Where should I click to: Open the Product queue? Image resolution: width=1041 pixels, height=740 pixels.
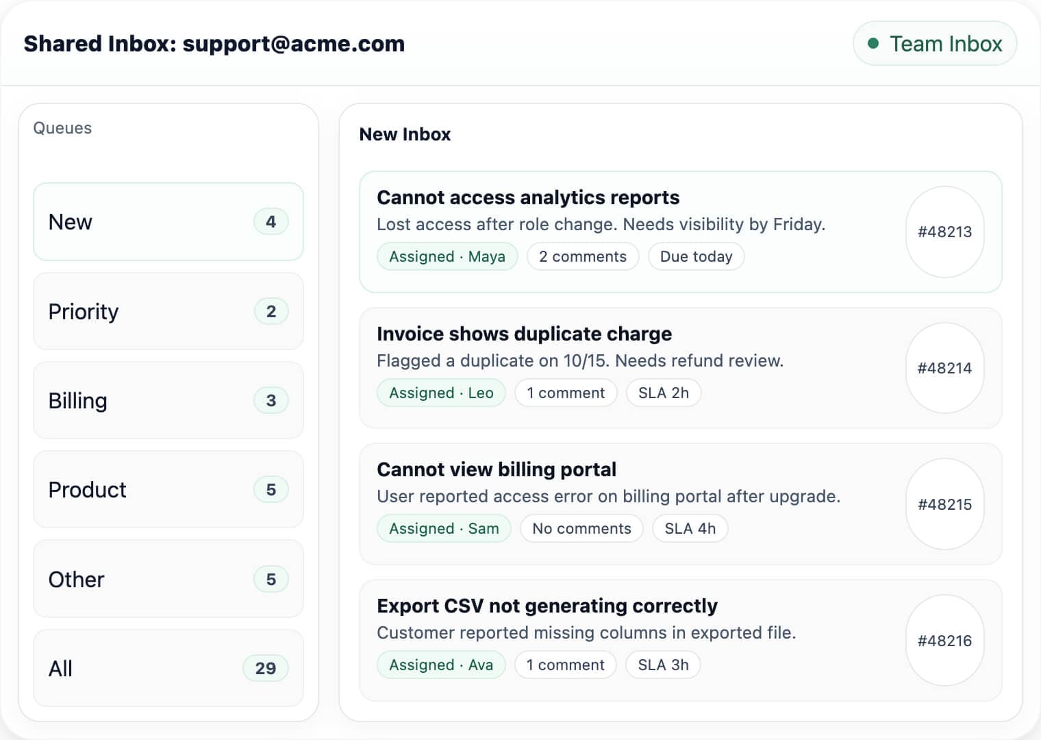[168, 489]
